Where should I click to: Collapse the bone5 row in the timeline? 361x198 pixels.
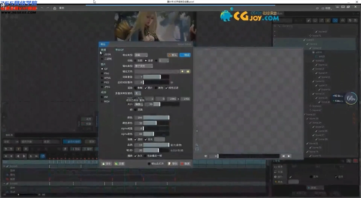click(x=5, y=166)
